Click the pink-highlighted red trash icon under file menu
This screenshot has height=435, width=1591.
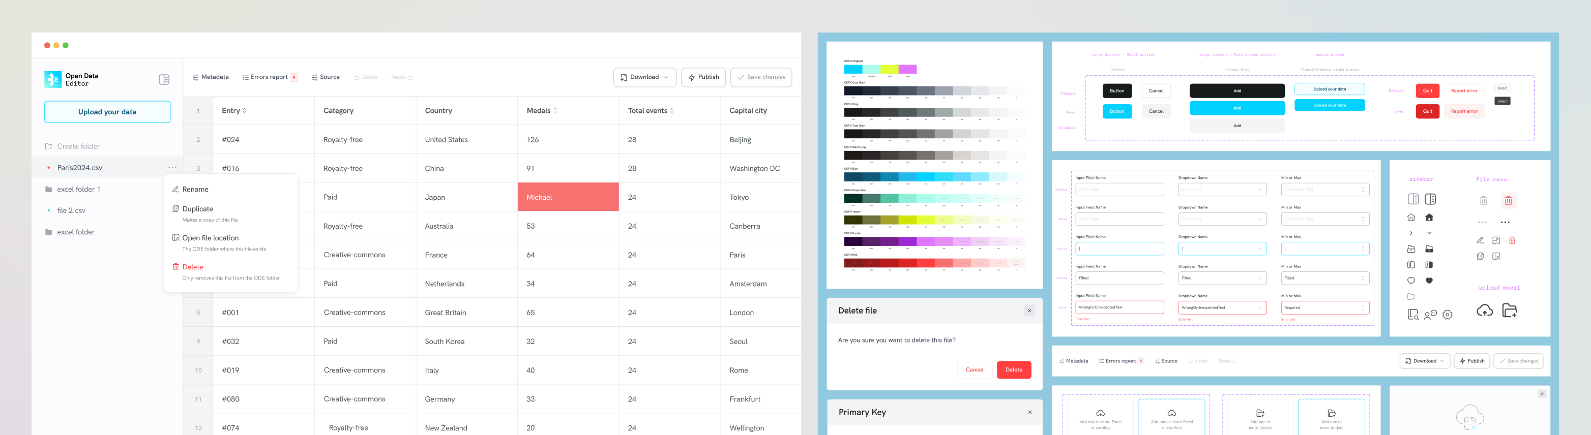pos(1508,201)
